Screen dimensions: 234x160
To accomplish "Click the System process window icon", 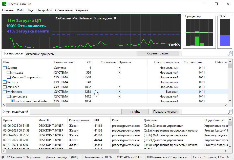I will click(x=5, y=68).
